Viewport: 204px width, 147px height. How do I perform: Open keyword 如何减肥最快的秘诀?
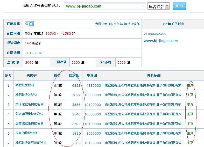click(29, 104)
